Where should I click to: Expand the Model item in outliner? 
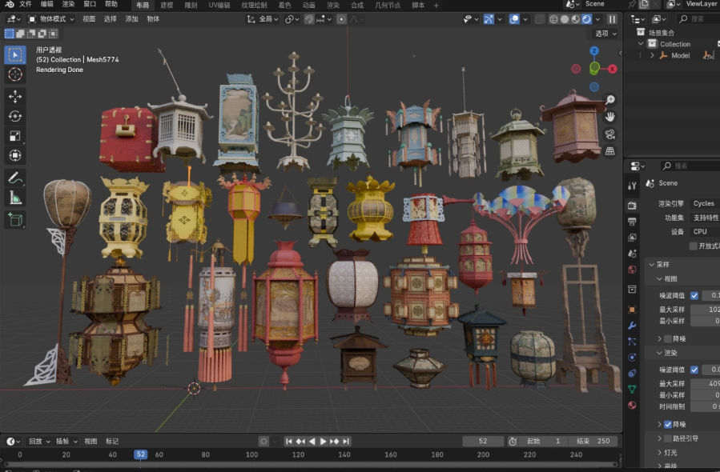pos(652,55)
